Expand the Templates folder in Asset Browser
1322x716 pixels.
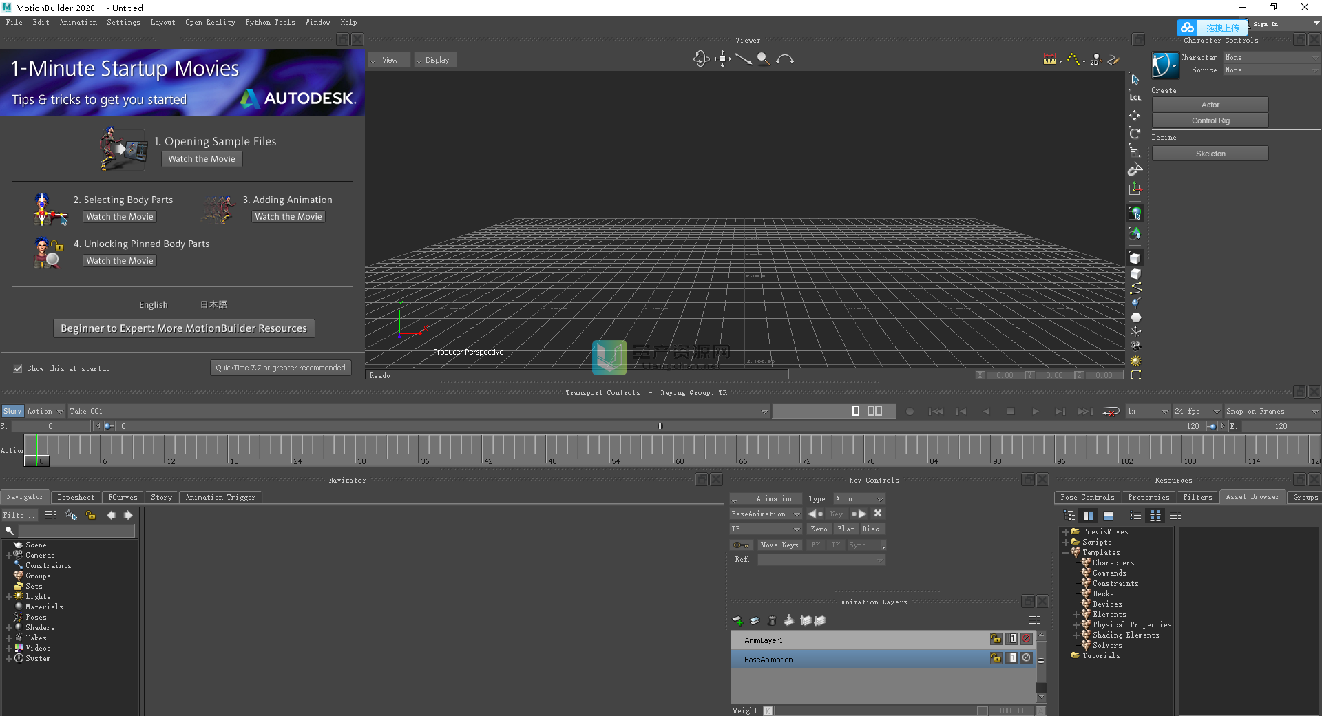coord(1066,552)
